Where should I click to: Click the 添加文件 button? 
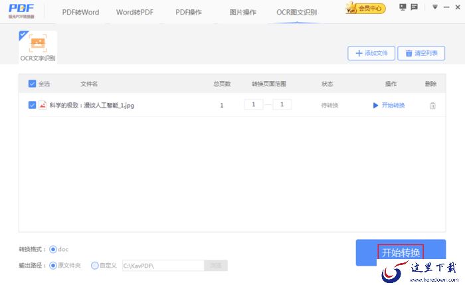[371, 53]
